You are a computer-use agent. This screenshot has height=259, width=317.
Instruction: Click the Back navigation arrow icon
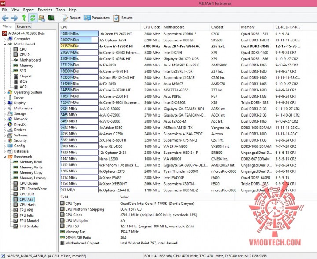[x=5, y=18]
